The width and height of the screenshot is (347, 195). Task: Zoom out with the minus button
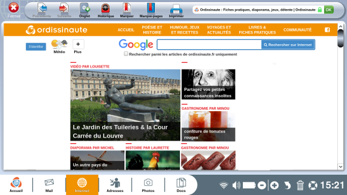coord(262,185)
